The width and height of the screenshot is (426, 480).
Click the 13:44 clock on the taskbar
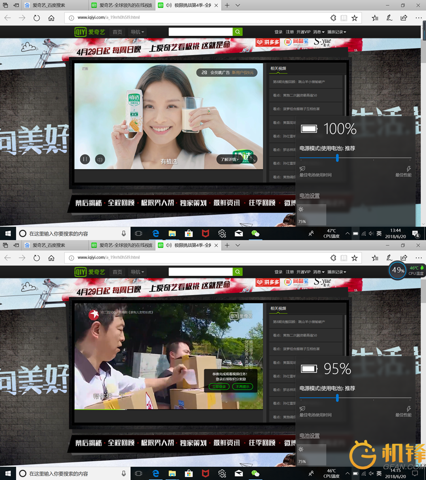(x=395, y=233)
